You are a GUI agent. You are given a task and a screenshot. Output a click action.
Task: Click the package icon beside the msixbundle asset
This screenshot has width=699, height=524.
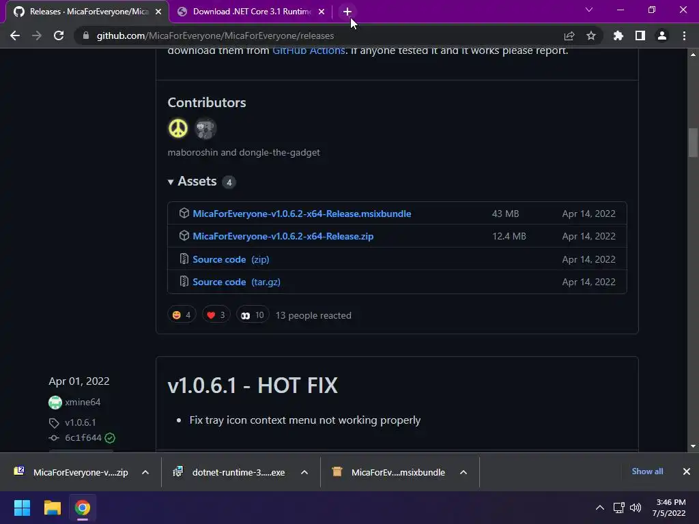pos(184,213)
